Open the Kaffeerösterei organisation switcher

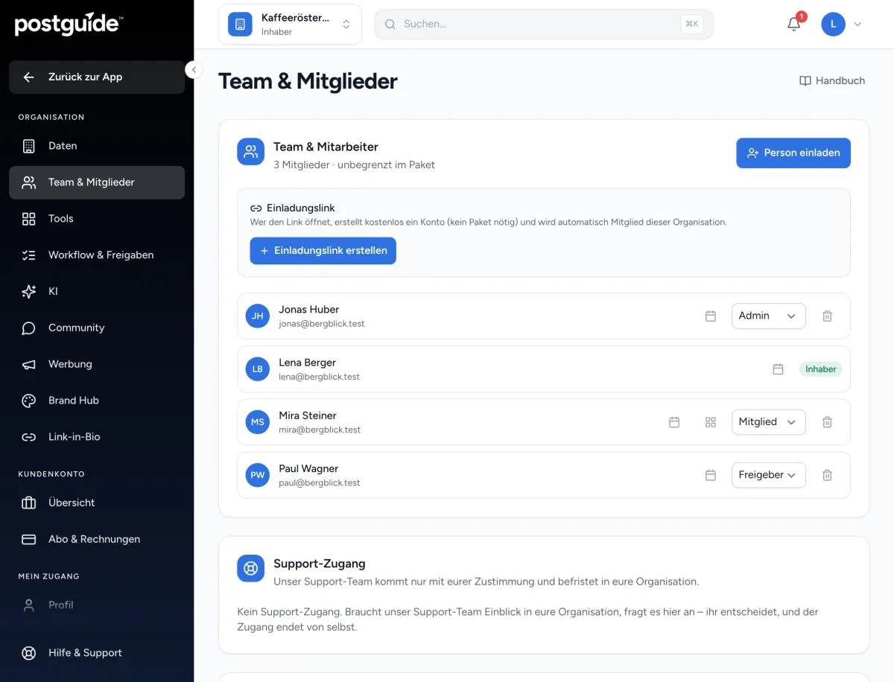coord(290,25)
